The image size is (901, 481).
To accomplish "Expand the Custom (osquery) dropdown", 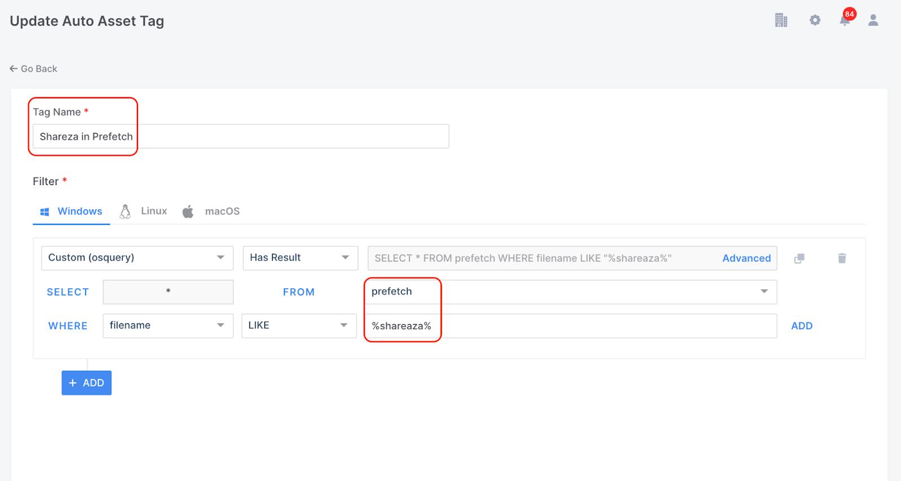I will tap(137, 258).
